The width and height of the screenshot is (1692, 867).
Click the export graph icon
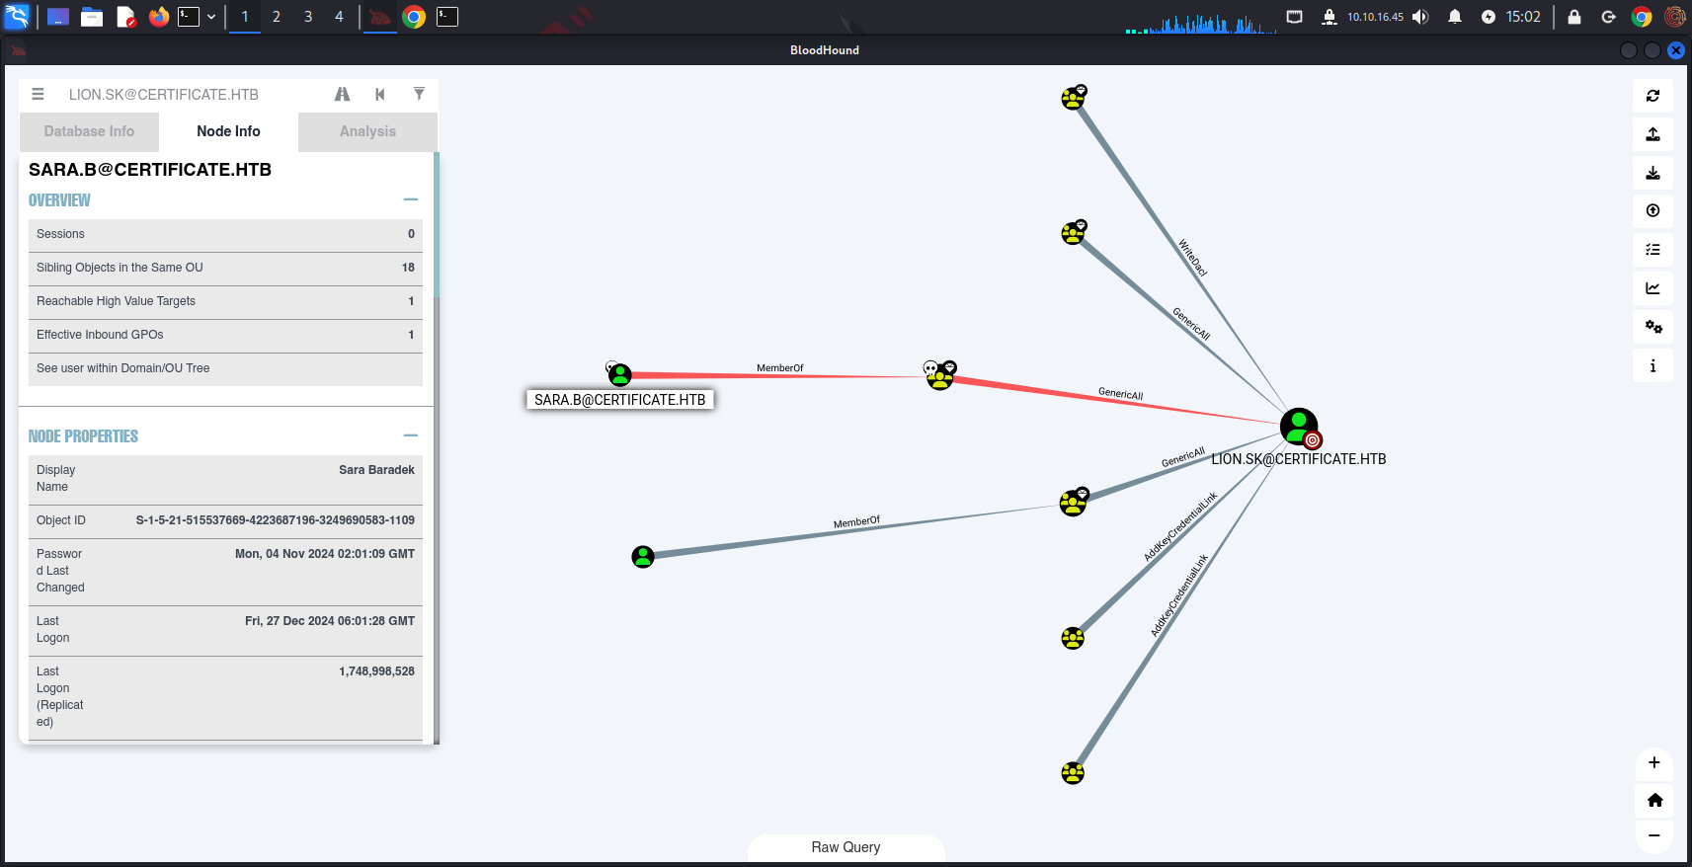tap(1652, 134)
